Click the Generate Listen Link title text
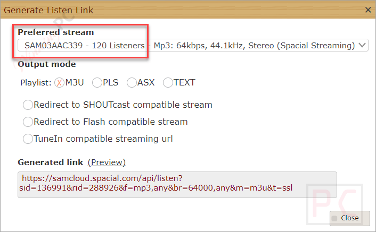The height and width of the screenshot is (232, 376). [x=48, y=10]
